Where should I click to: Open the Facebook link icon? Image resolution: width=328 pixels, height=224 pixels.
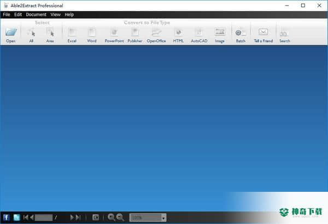click(6, 217)
